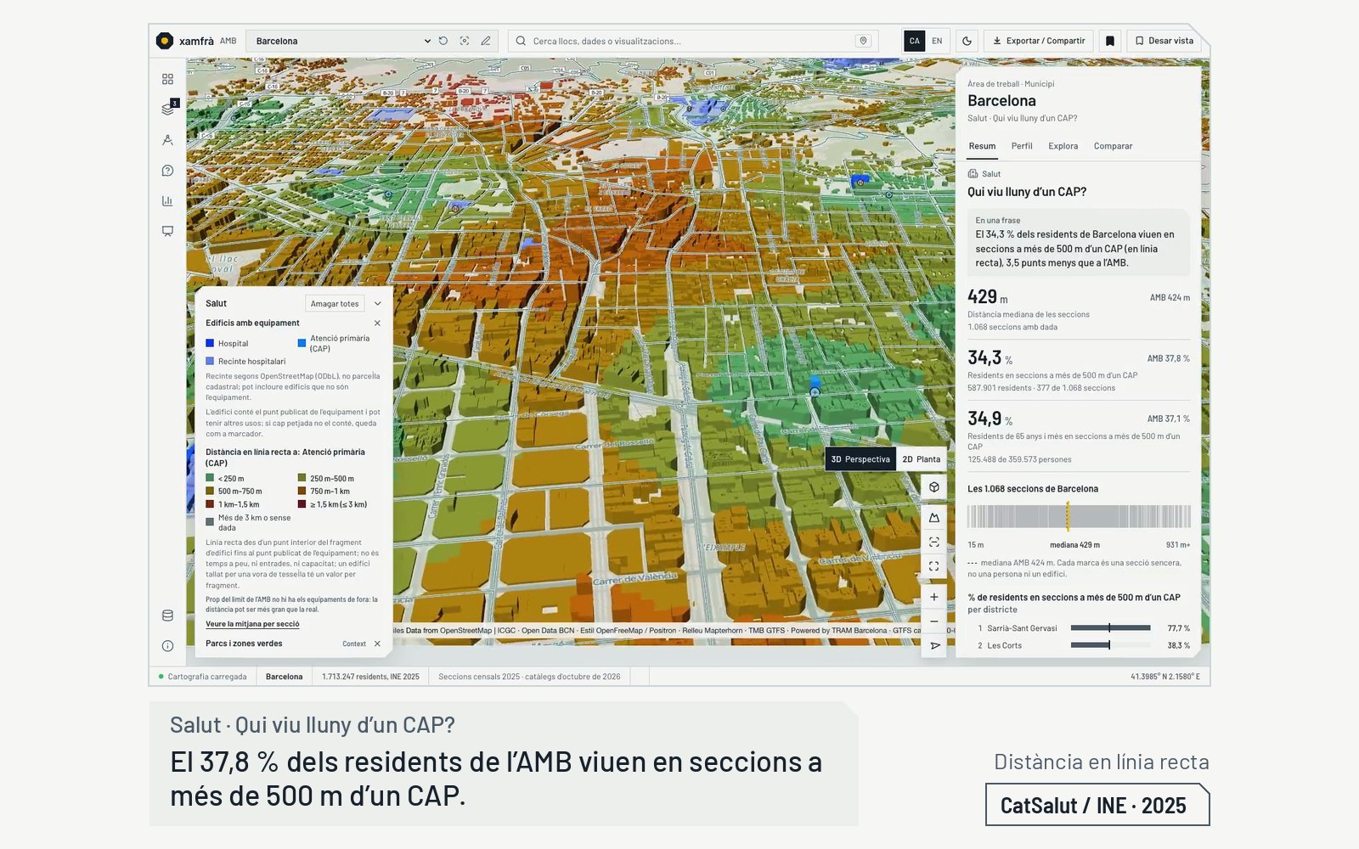
Task: Click the median marker on sections distribution strip
Action: coord(1068,517)
